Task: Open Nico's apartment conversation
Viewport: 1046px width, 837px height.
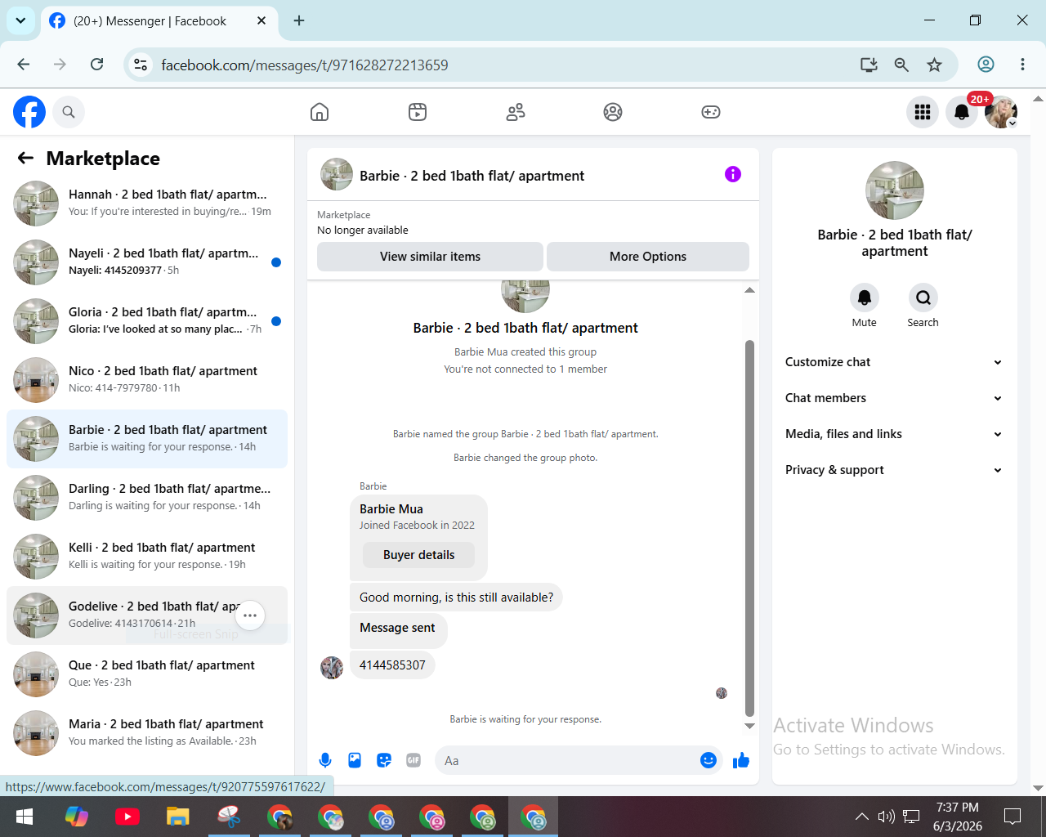Action: pos(147,380)
